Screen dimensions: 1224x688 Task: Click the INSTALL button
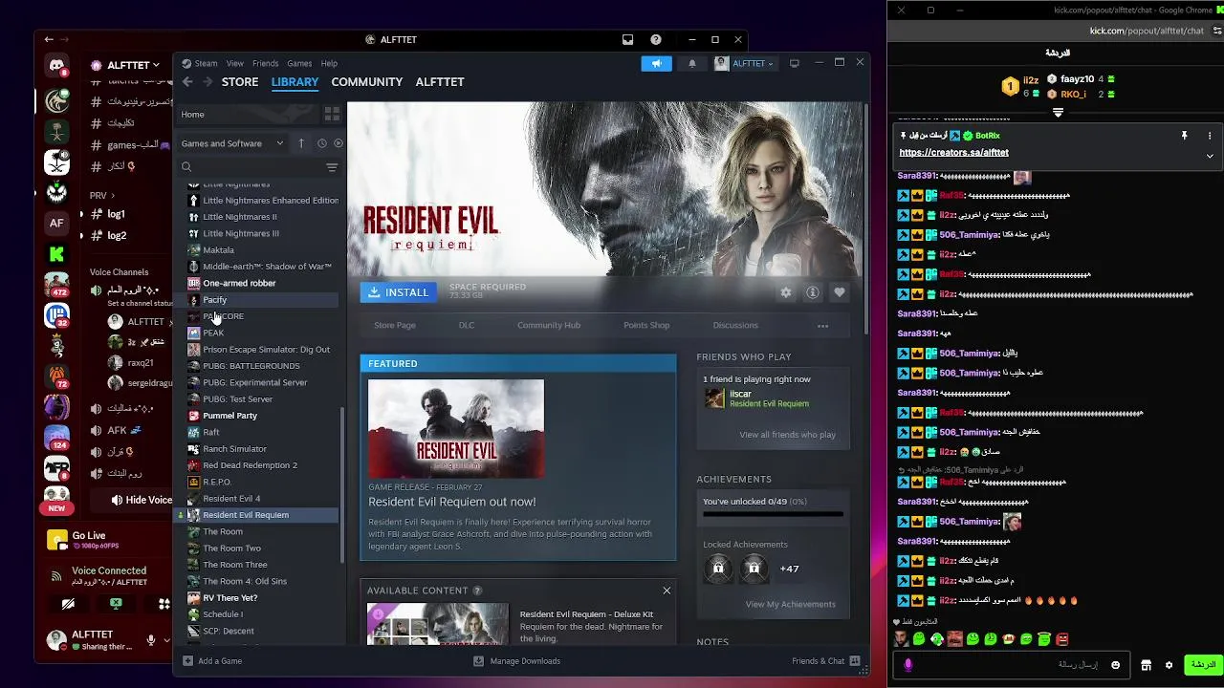point(399,292)
